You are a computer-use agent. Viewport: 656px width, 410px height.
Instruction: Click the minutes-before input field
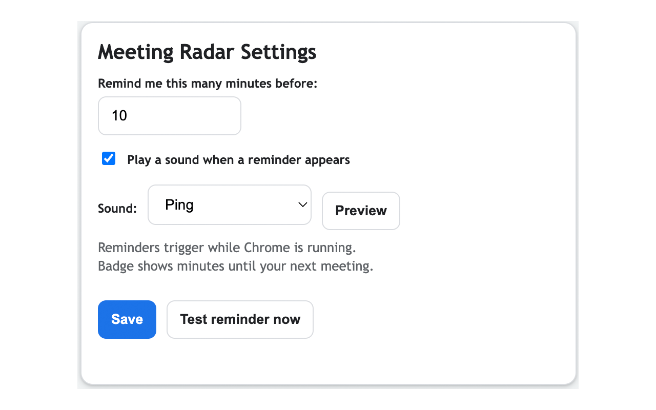click(x=169, y=116)
